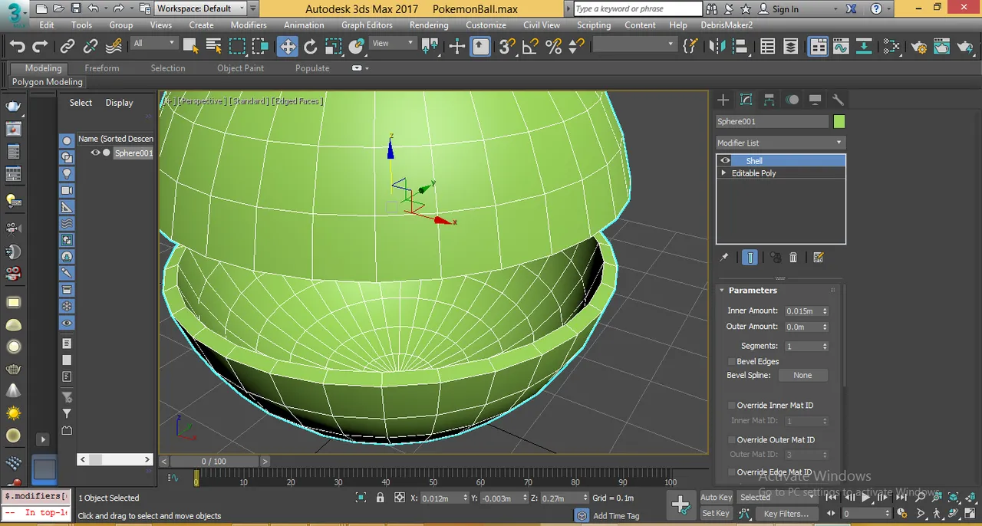Click the Redo icon in main toolbar

click(39, 47)
